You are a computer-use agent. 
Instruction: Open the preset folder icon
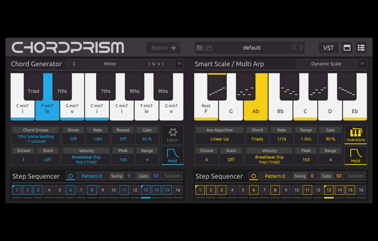pos(209,48)
